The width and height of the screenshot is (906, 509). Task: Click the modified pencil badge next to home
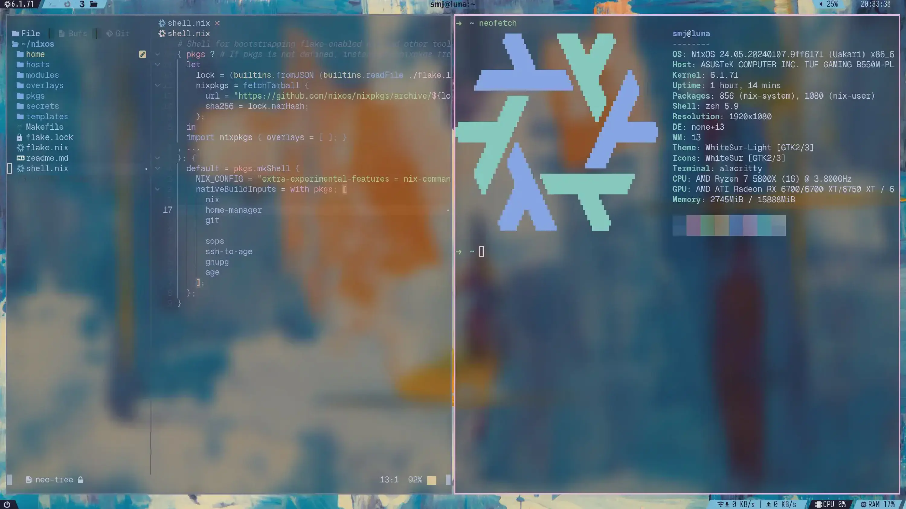(x=143, y=54)
